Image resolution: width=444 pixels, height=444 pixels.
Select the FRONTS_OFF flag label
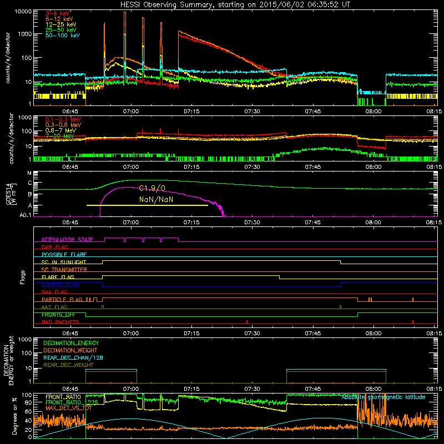tap(58, 315)
